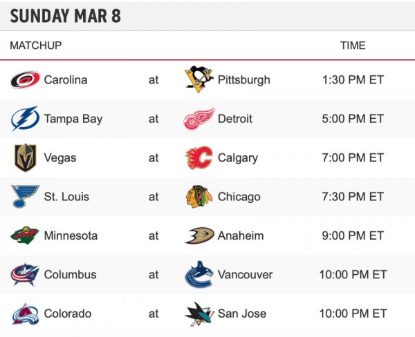Click the Pittsburgh Penguins logo
This screenshot has width=415, height=337.
[x=199, y=79]
